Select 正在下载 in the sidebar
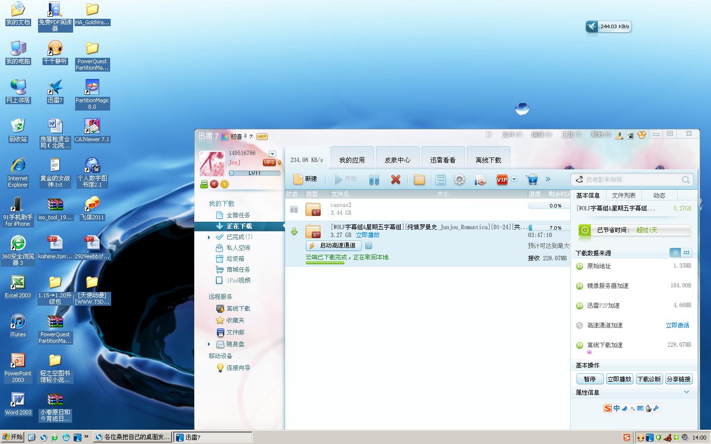 [240, 226]
